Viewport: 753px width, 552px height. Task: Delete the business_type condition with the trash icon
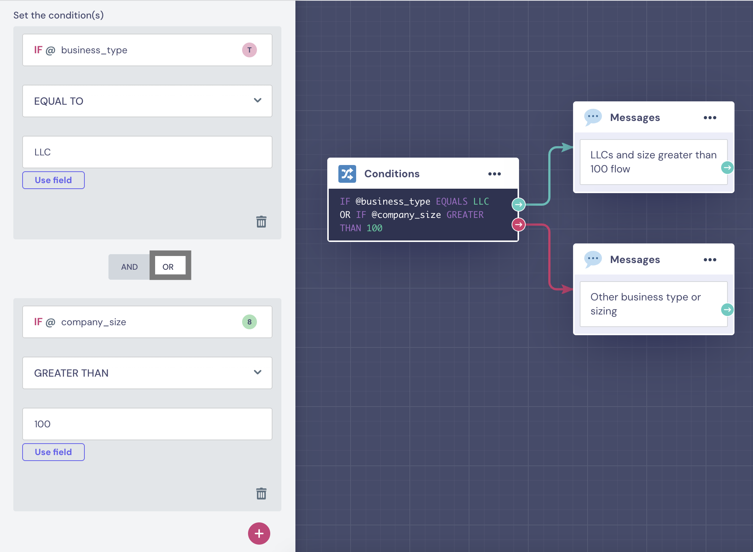[261, 222]
